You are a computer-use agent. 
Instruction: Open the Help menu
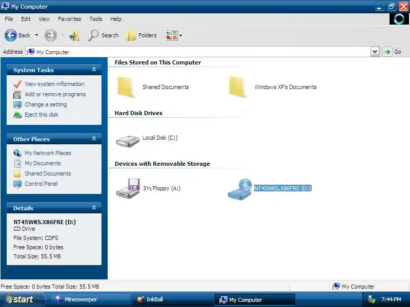click(x=116, y=19)
